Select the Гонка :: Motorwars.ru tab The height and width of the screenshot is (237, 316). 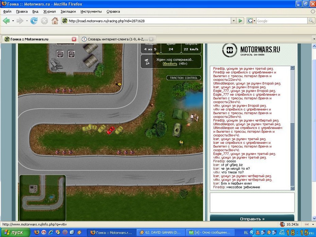pos(40,39)
